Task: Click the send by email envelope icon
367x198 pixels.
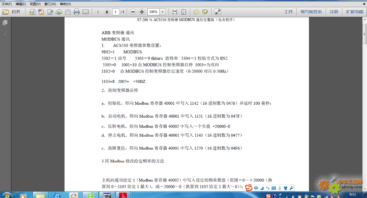Action: pos(86,12)
